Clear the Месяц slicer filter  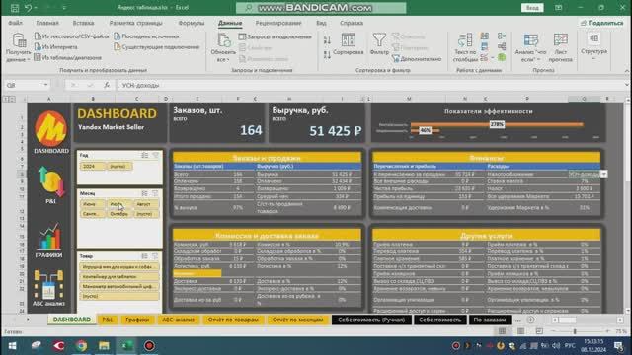(x=155, y=193)
